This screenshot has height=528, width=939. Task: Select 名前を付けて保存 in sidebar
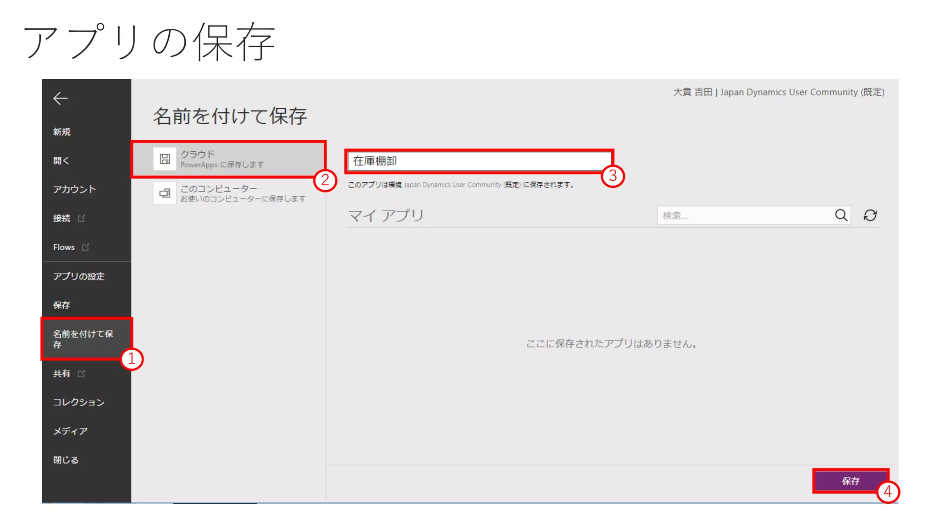tap(83, 339)
